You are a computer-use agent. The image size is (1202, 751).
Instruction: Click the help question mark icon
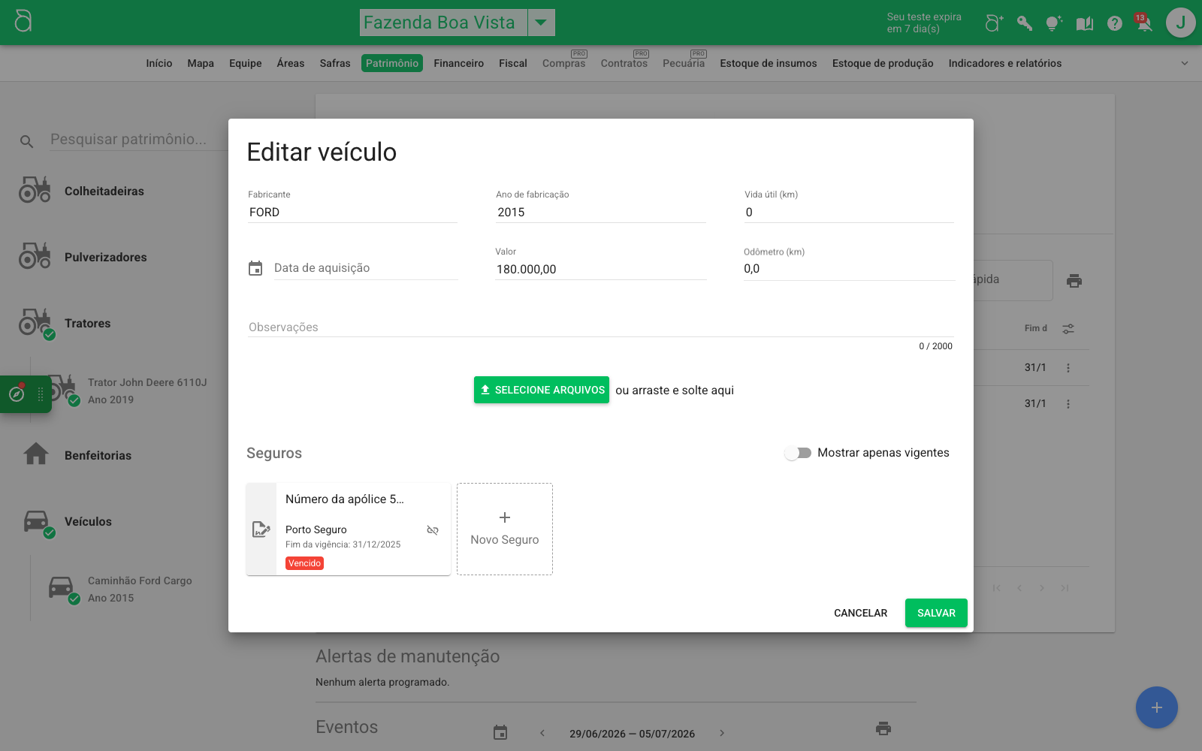click(x=1115, y=23)
